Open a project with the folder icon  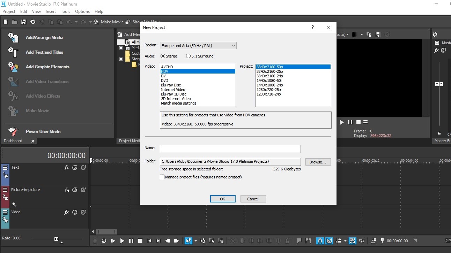(x=15, y=22)
